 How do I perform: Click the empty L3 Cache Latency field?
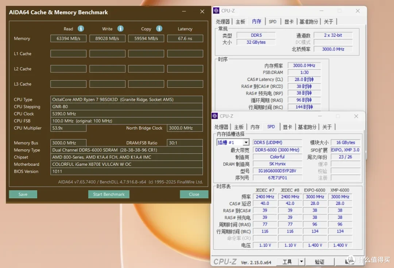point(185,84)
